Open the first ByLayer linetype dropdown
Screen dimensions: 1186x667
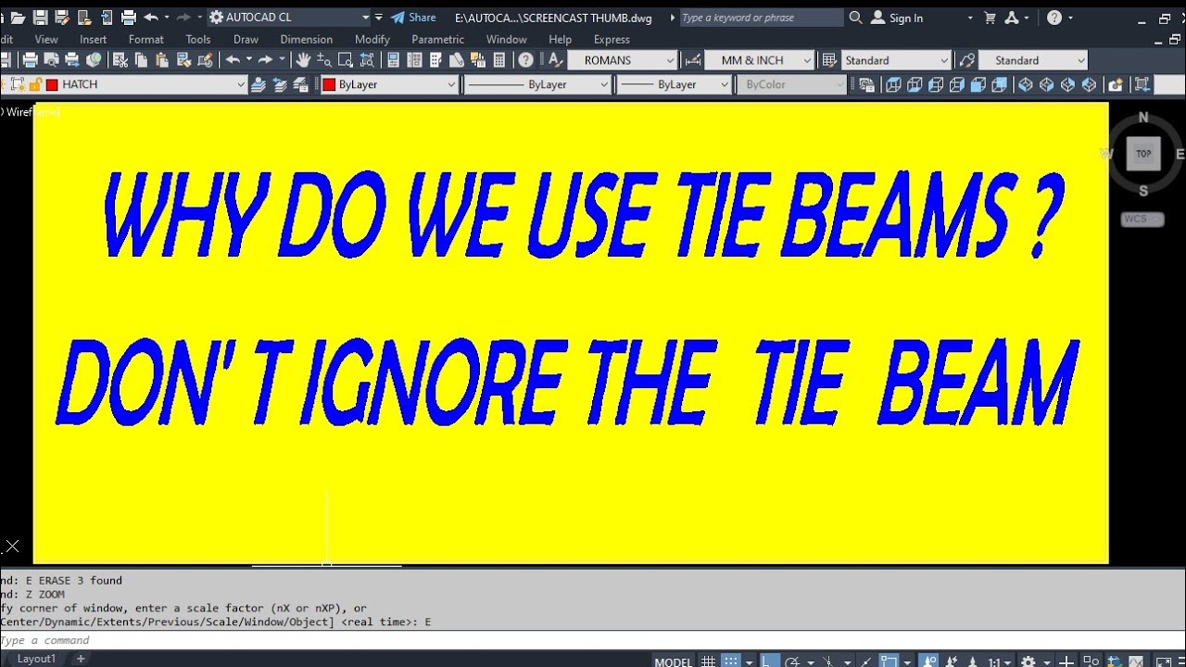[604, 84]
